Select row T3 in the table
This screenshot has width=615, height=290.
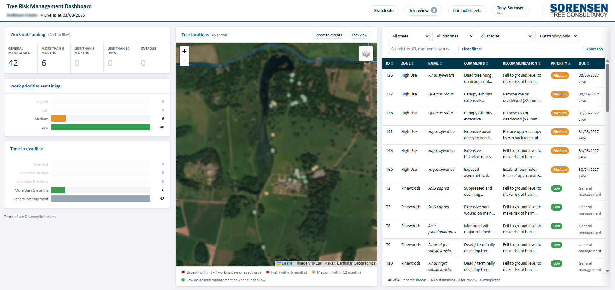pyautogui.click(x=493, y=210)
